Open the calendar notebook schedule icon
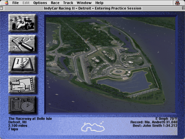This screenshot has width=185, height=139. tap(22, 64)
